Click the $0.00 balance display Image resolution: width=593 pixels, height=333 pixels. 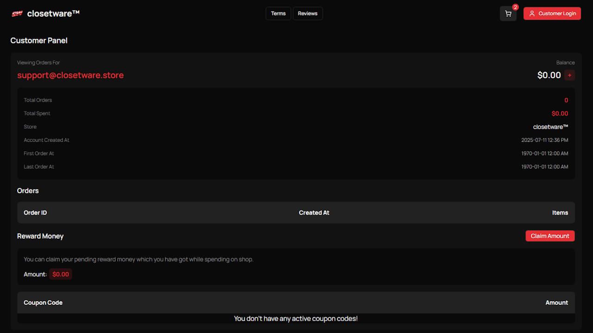(x=548, y=74)
